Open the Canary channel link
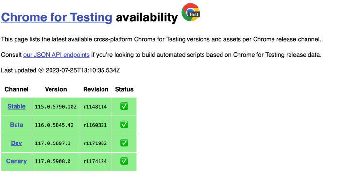Viewport: 340px width, 175px height. point(17,161)
